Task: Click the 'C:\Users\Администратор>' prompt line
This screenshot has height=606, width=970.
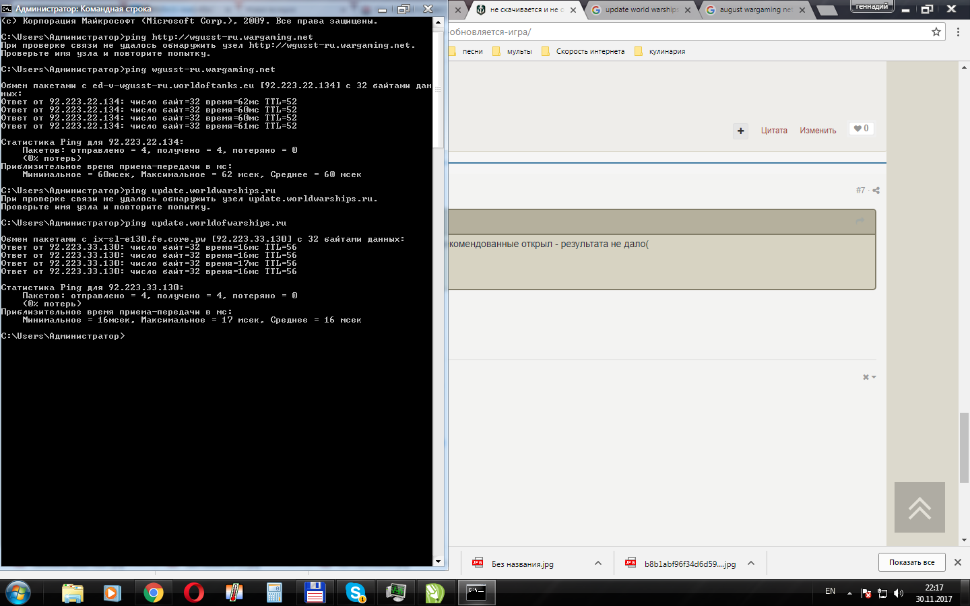Action: click(63, 336)
